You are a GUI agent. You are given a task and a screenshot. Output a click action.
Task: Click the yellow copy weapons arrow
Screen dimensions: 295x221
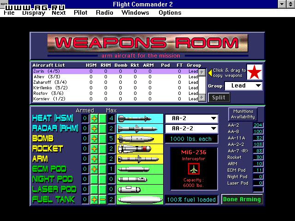click(x=210, y=73)
